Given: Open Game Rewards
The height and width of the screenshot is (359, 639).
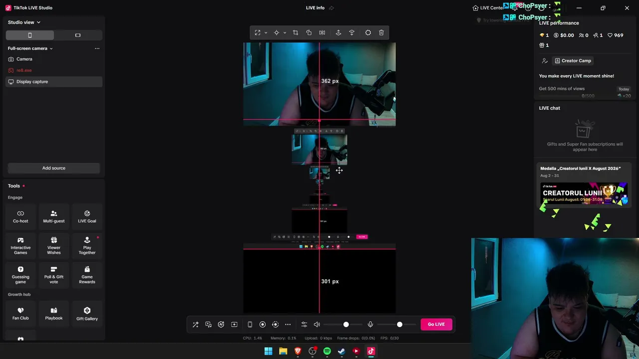Looking at the screenshot, I should coord(87,275).
